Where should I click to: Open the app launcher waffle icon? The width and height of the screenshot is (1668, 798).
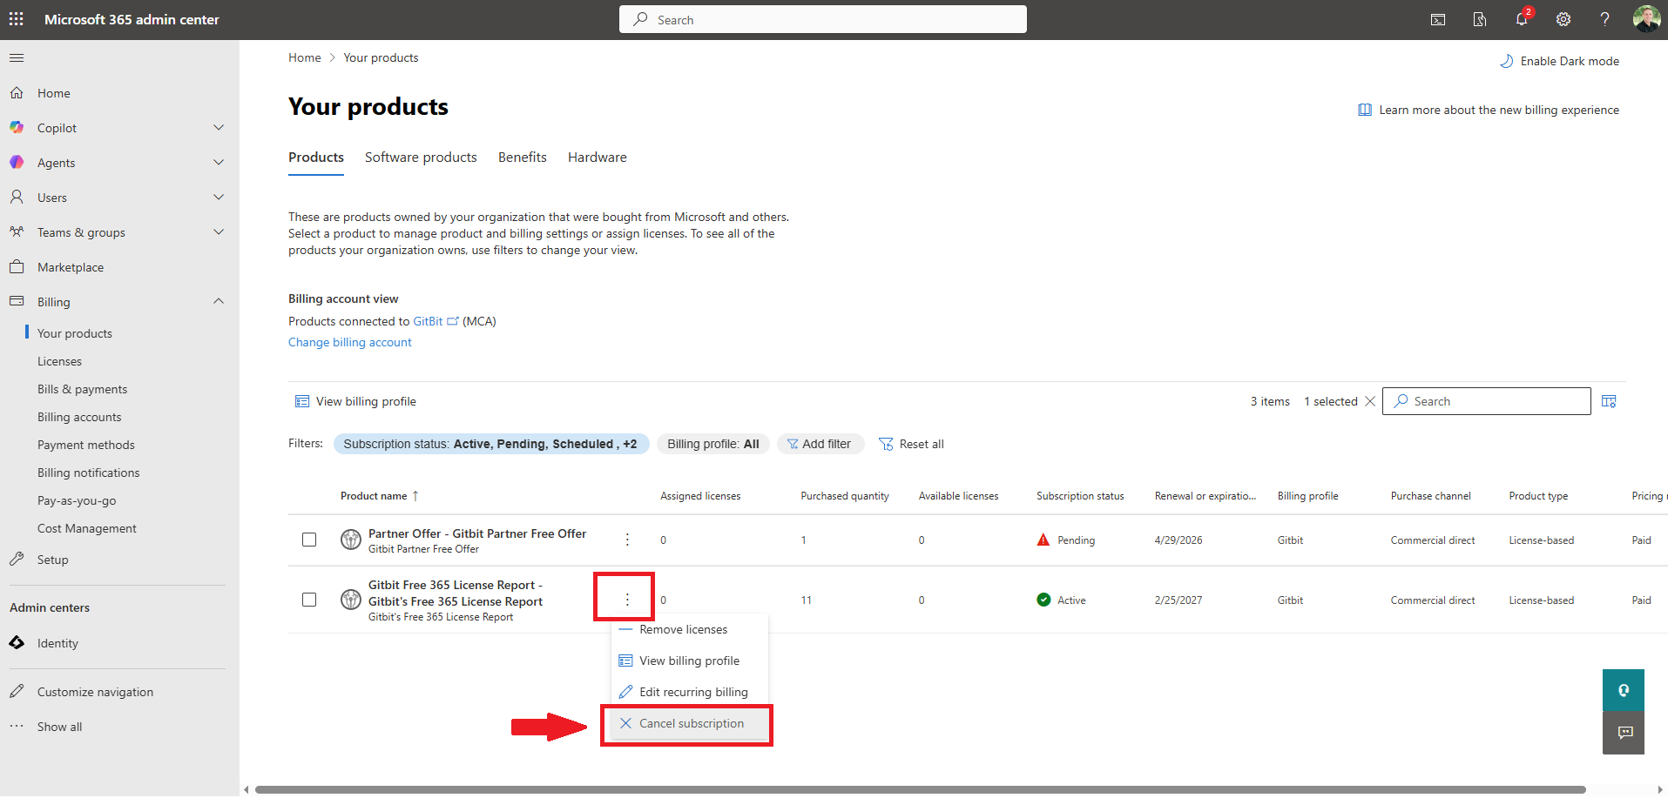(x=17, y=19)
